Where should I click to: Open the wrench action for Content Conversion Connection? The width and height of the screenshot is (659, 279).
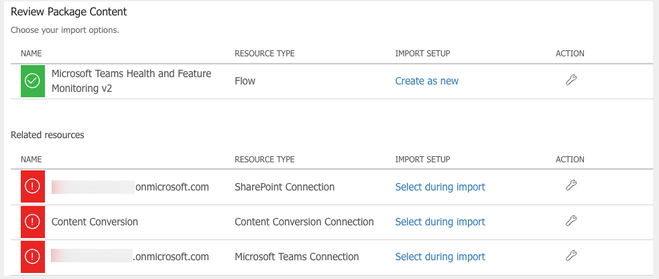[x=571, y=221]
